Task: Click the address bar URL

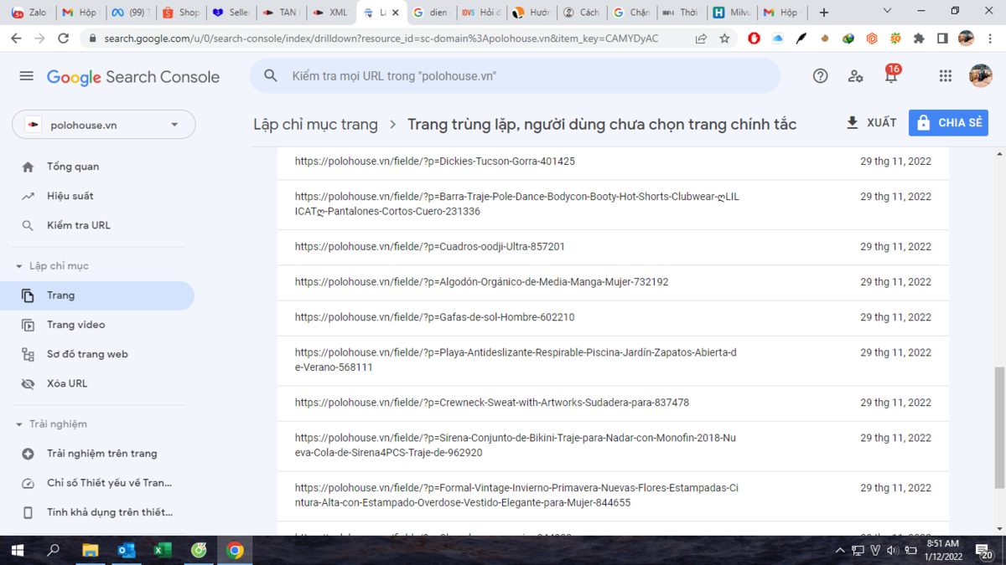Action: pos(381,39)
